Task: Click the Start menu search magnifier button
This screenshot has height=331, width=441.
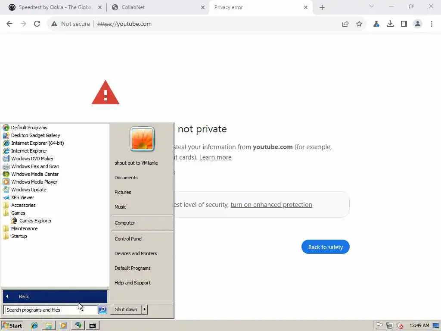Action: tap(102, 309)
